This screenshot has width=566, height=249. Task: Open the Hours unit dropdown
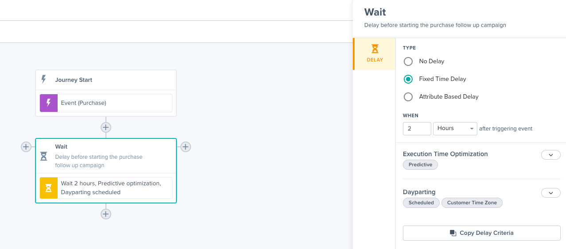(455, 129)
